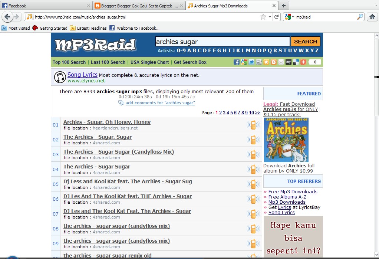Open Top 100 Search link

69,62
